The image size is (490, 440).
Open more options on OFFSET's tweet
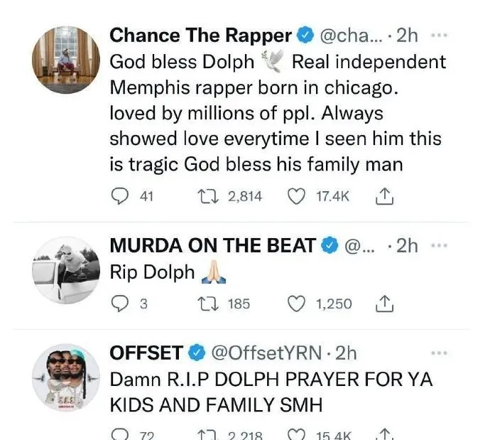[440, 353]
